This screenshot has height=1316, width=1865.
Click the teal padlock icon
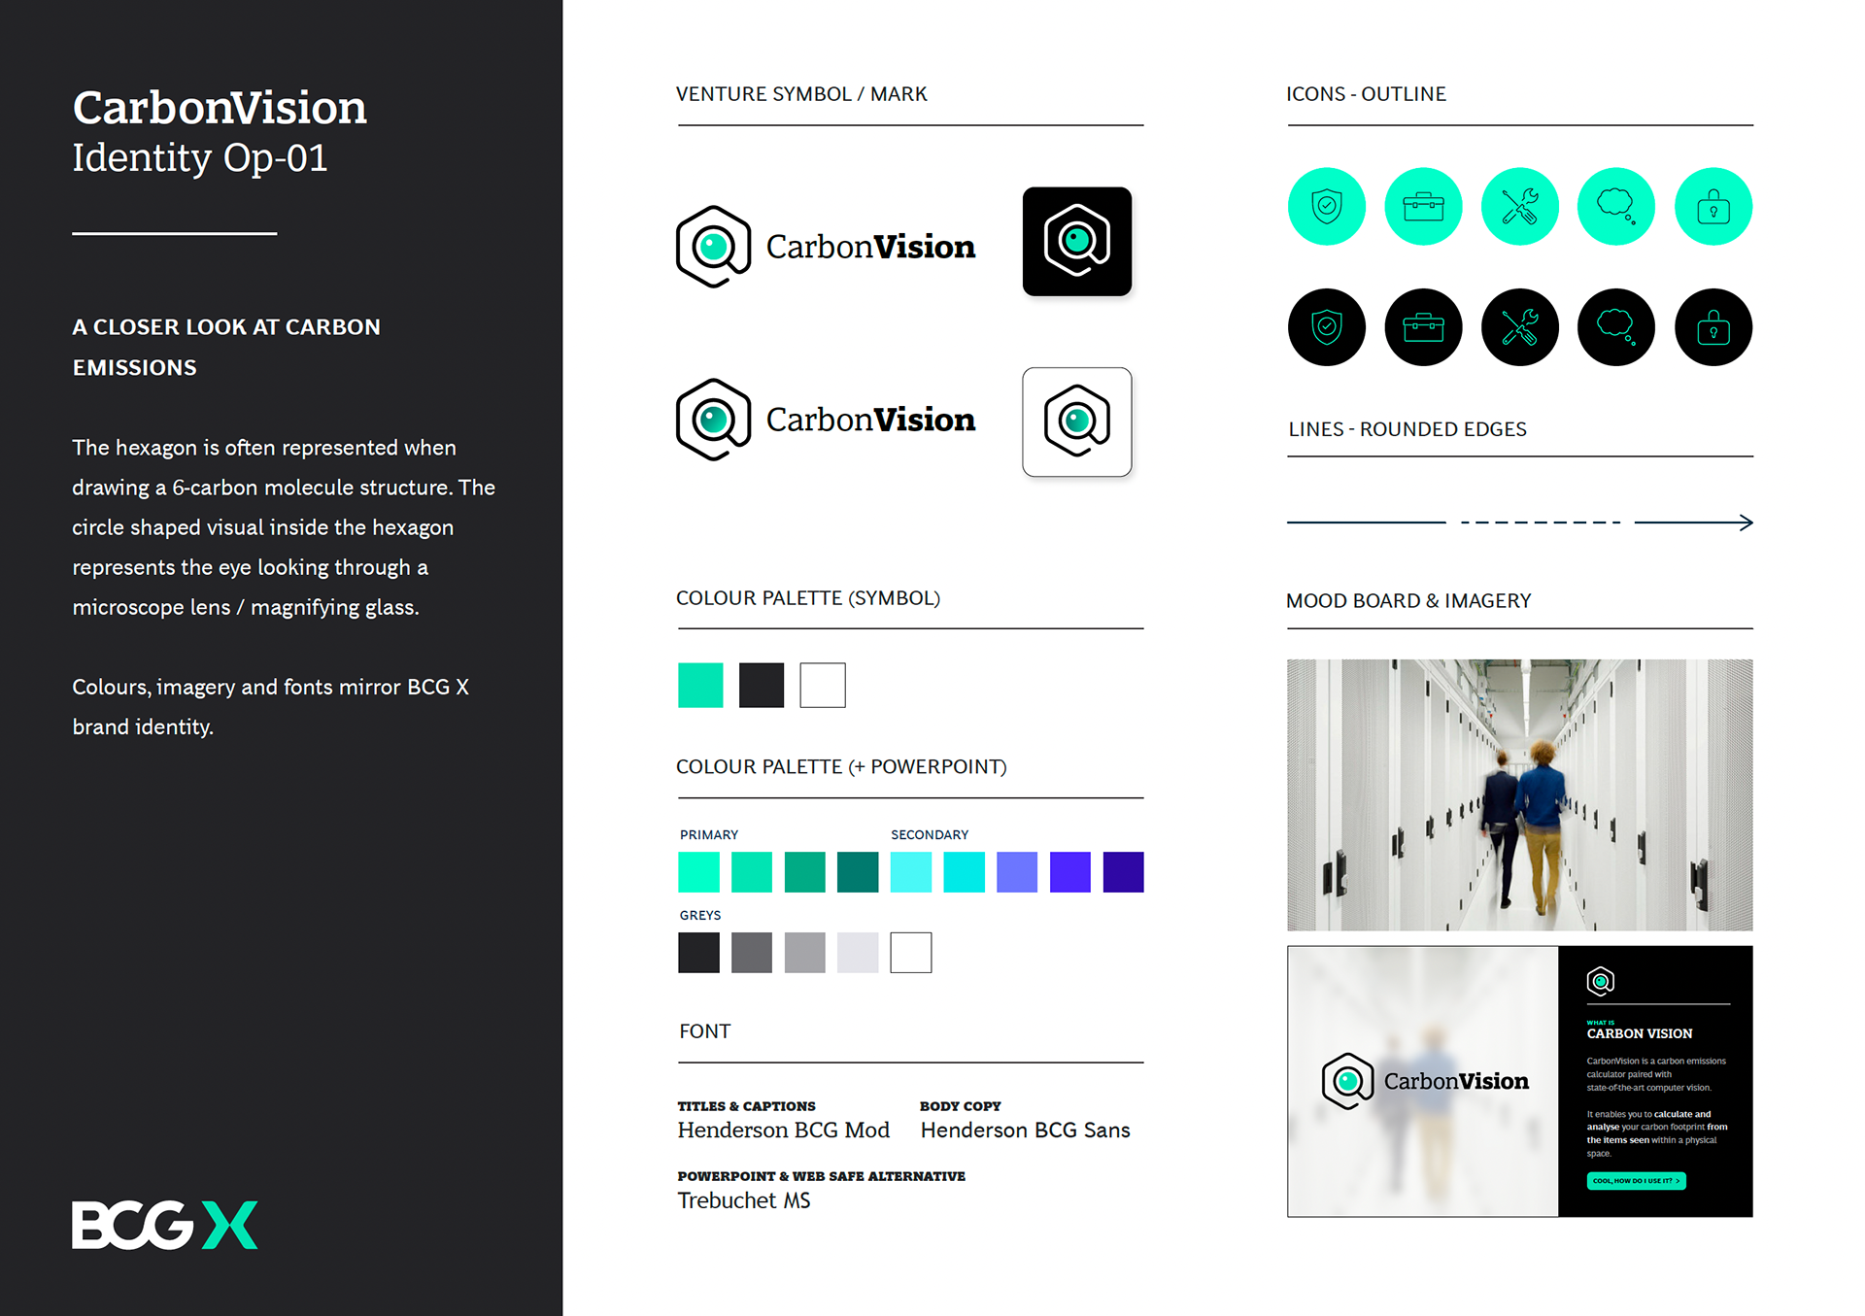(x=1713, y=206)
